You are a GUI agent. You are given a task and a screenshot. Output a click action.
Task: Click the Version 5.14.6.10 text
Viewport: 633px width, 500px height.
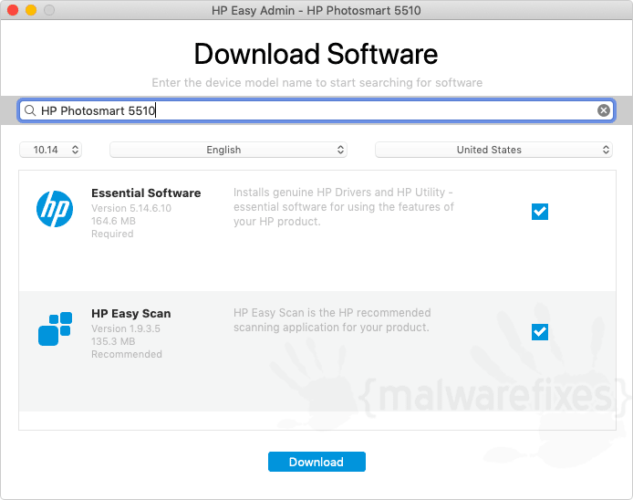coord(131,208)
